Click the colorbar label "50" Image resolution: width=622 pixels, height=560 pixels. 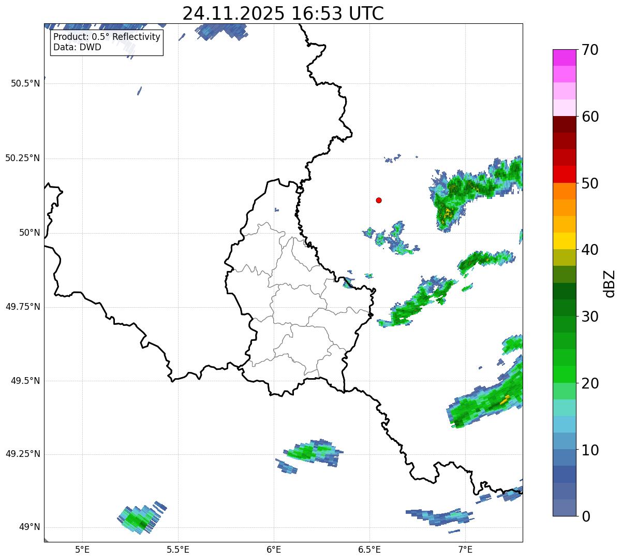[x=590, y=183]
